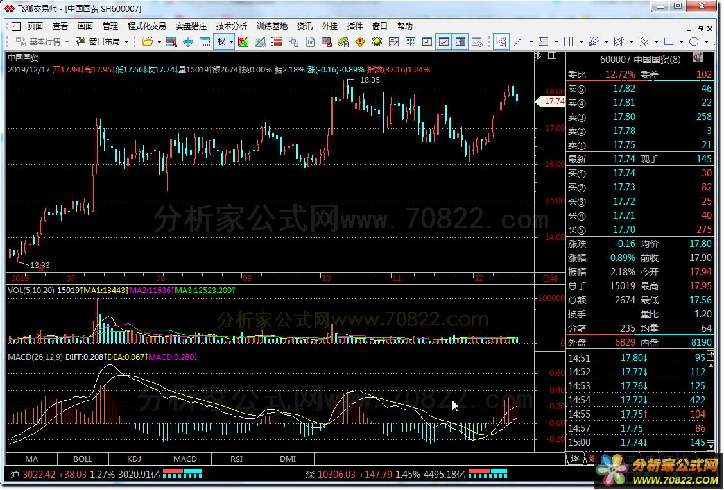Click the red-blue list edit icon
The height and width of the screenshot is (490, 724).
tap(171, 42)
